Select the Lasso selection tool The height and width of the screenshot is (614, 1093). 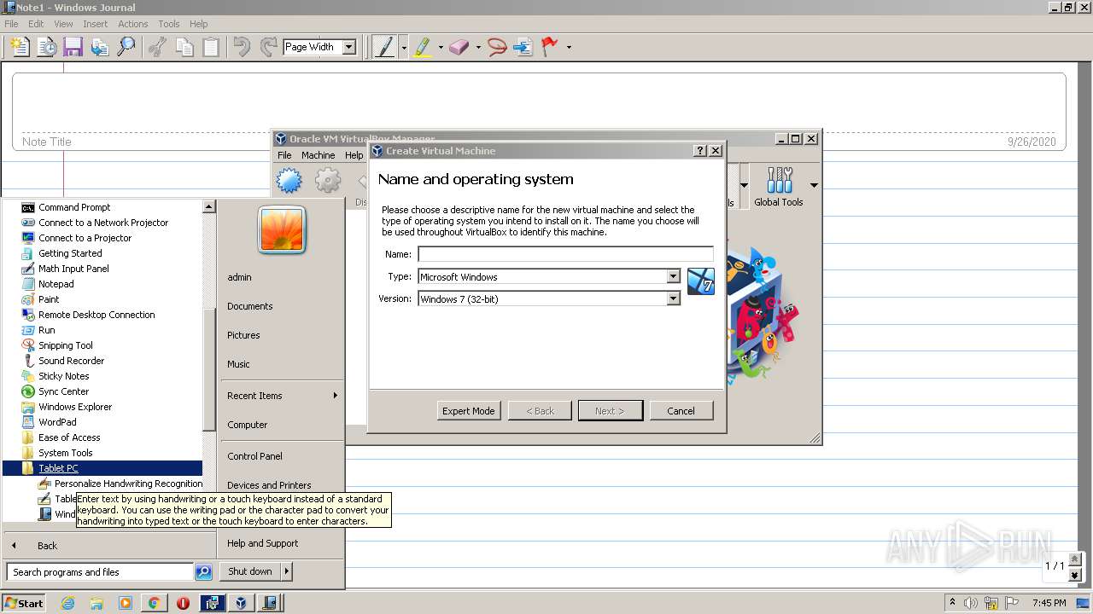[x=497, y=47]
